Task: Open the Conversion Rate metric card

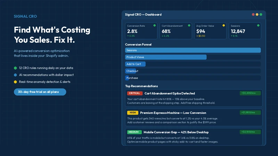Action: pyautogui.click(x=141, y=31)
